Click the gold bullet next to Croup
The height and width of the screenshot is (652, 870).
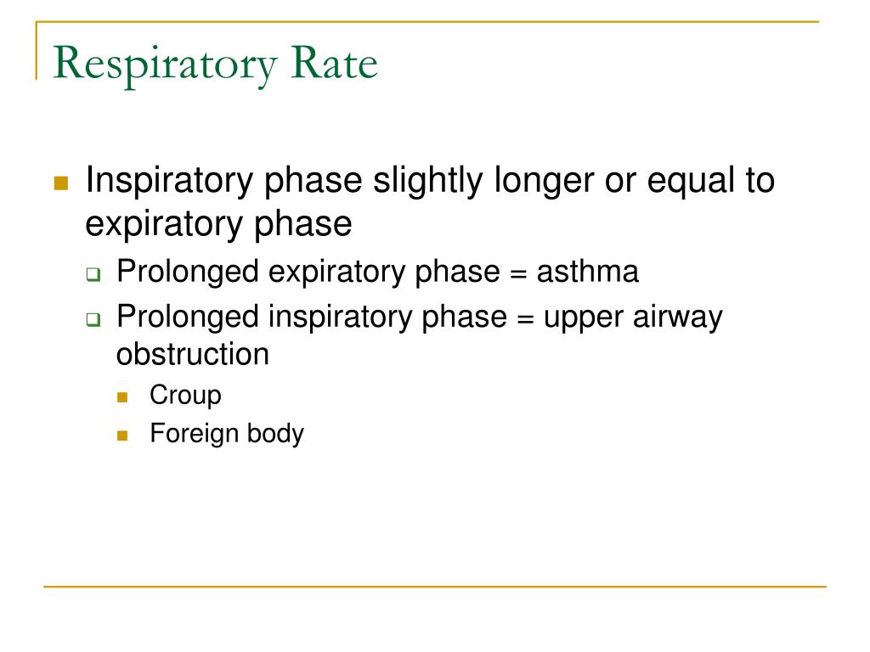coord(122,397)
